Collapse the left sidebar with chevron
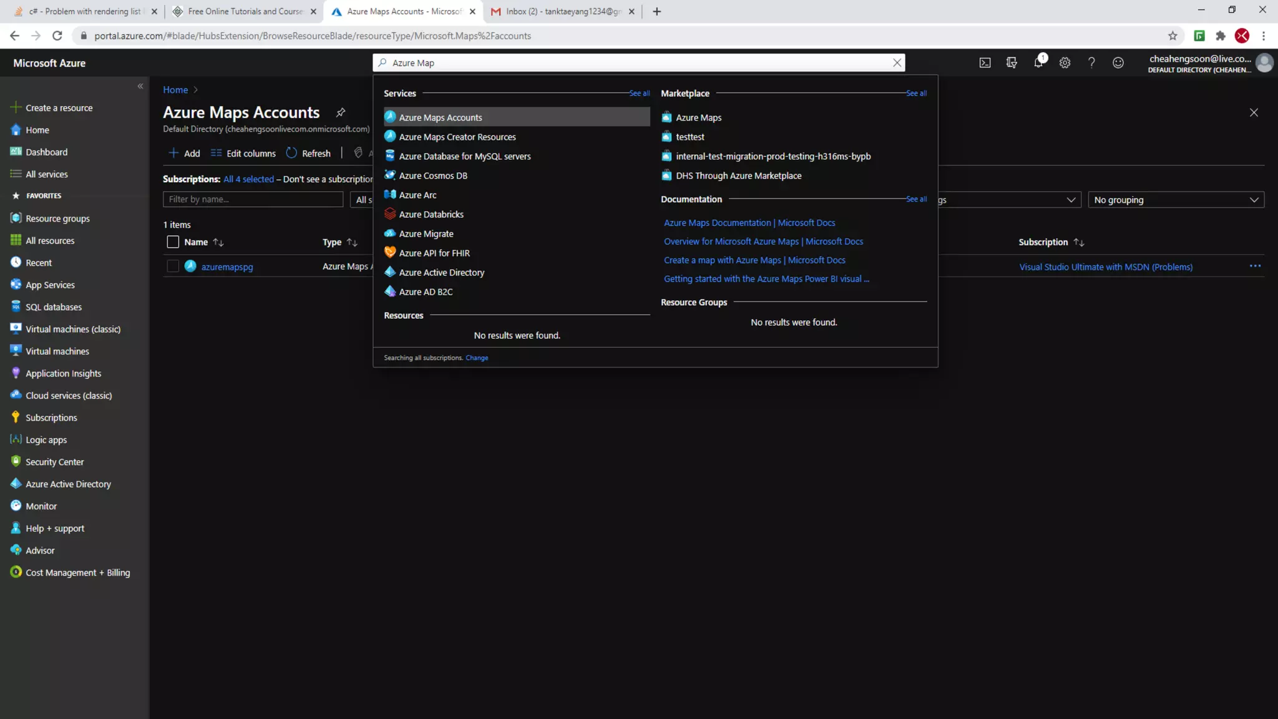The height and width of the screenshot is (719, 1278). coord(140,86)
